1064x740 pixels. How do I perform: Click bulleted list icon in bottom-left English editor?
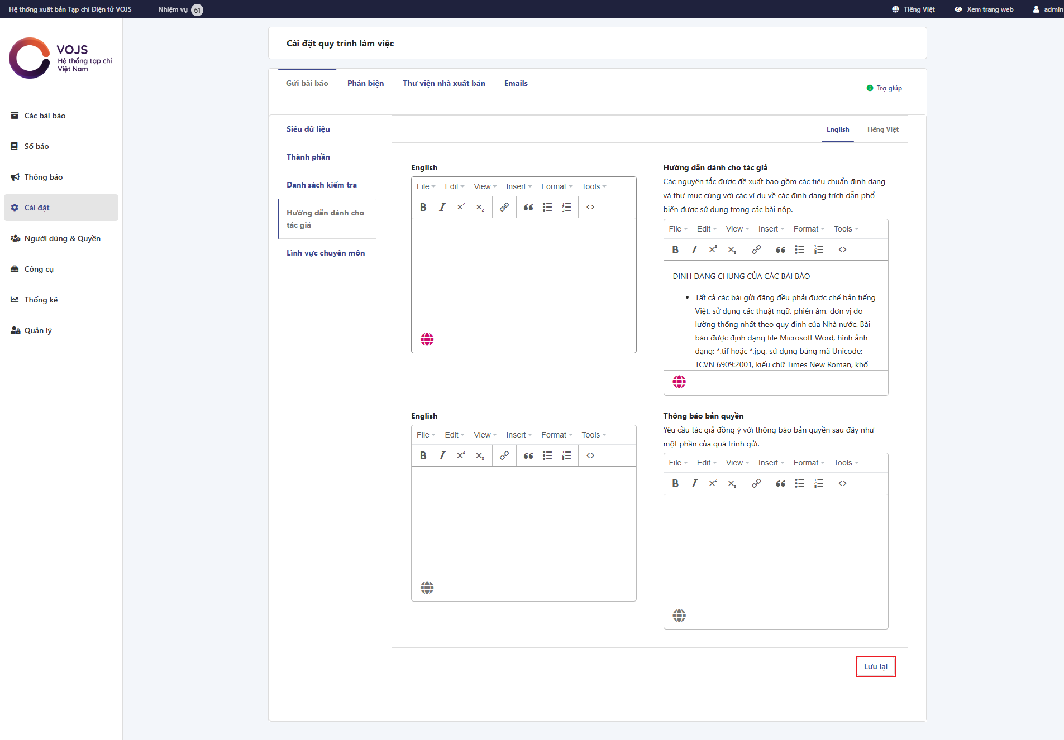click(547, 455)
